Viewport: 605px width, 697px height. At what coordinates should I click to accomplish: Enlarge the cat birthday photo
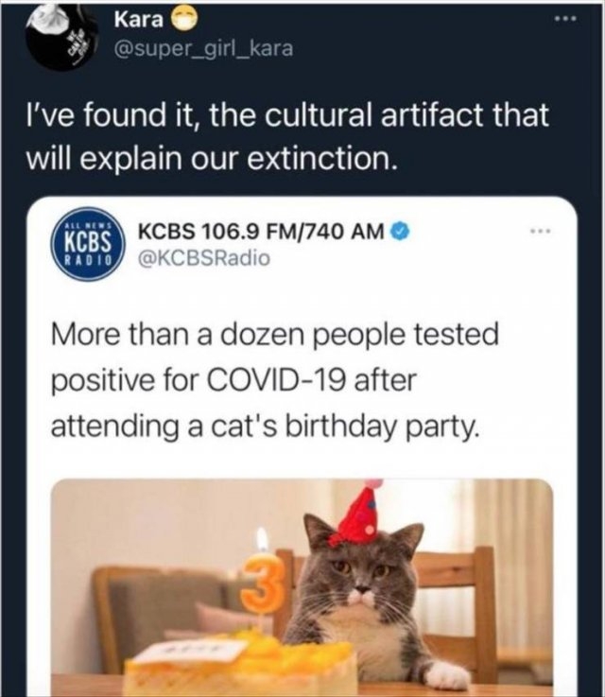point(301,586)
